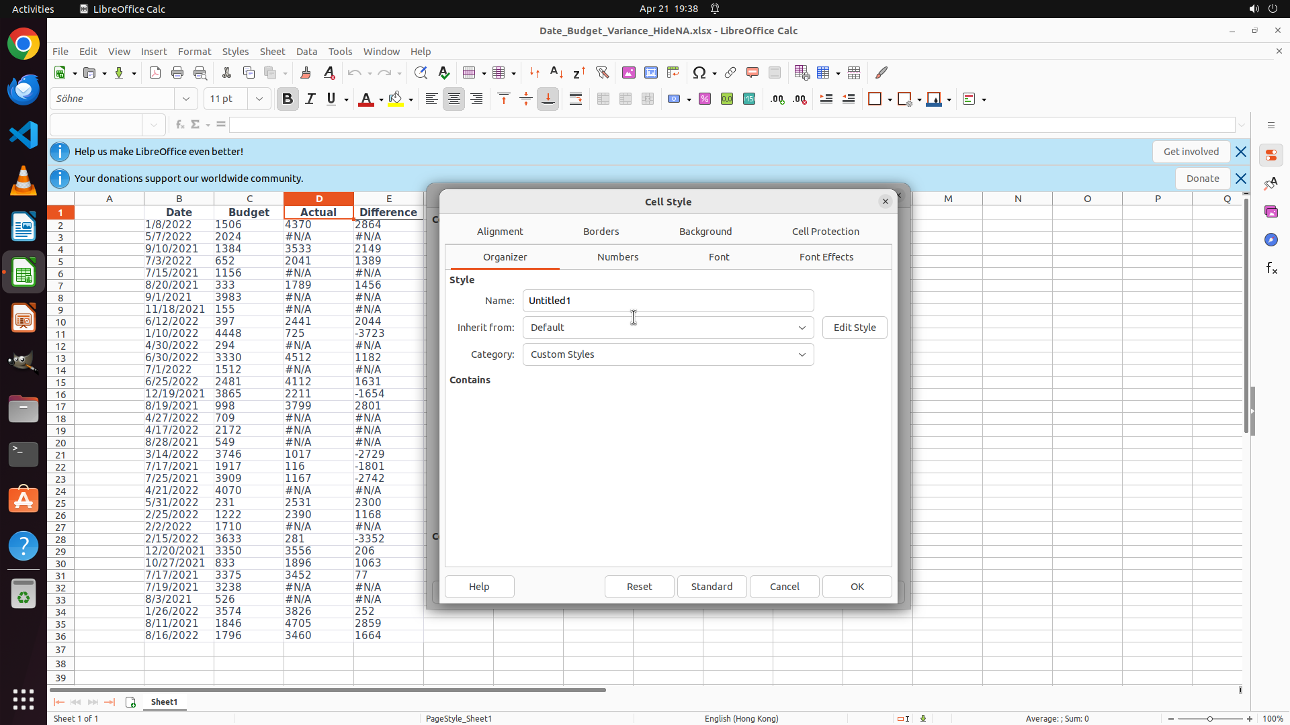Click the Spelling check icon
The width and height of the screenshot is (1290, 725).
coord(444,72)
